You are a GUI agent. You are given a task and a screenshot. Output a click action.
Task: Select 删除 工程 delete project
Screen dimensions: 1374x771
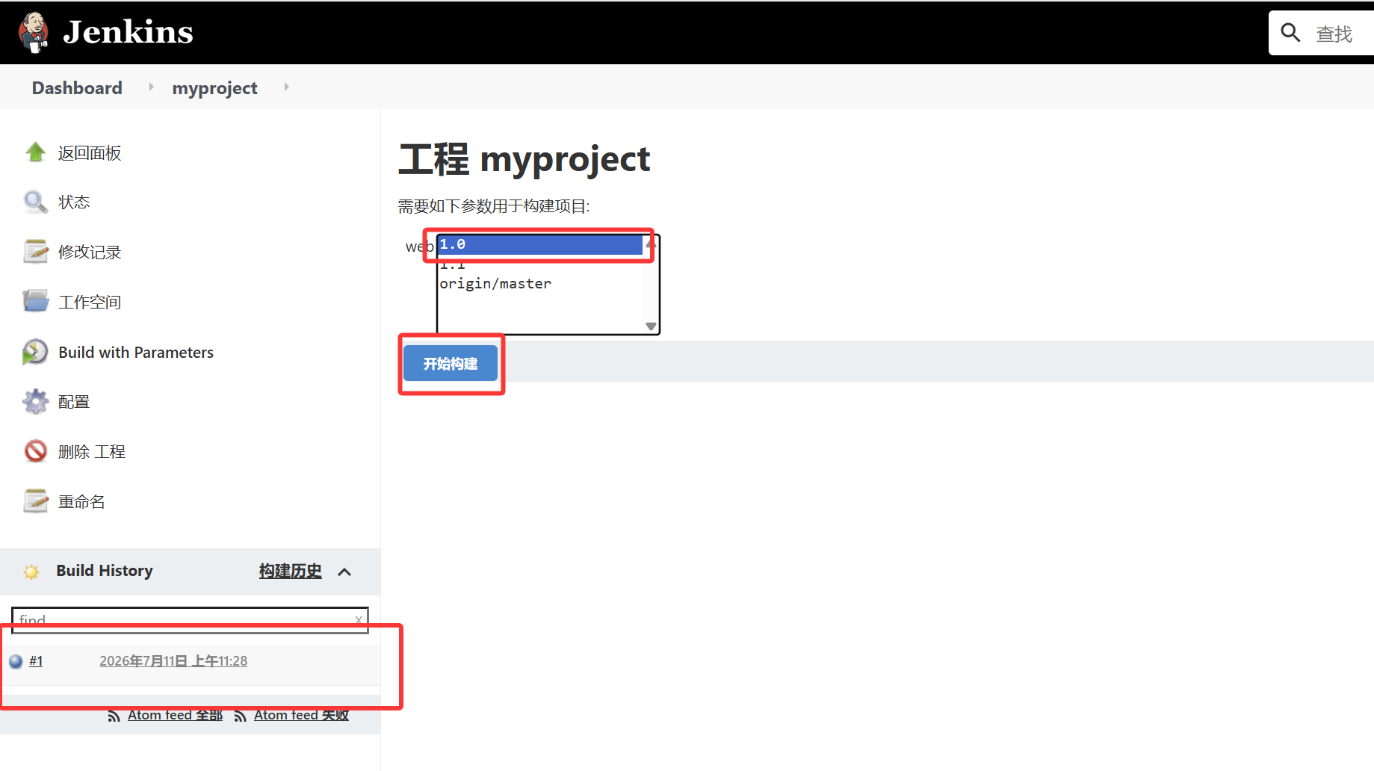pos(92,452)
